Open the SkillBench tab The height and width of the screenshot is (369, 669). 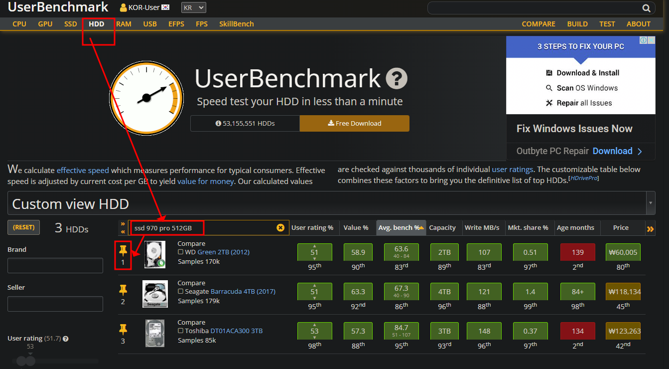[237, 24]
